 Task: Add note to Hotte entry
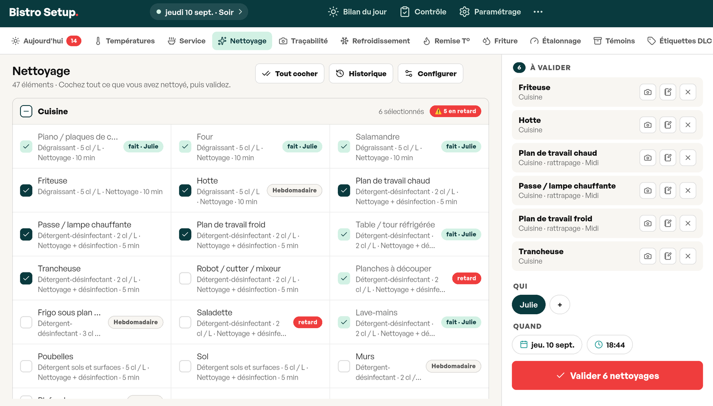tap(668, 125)
